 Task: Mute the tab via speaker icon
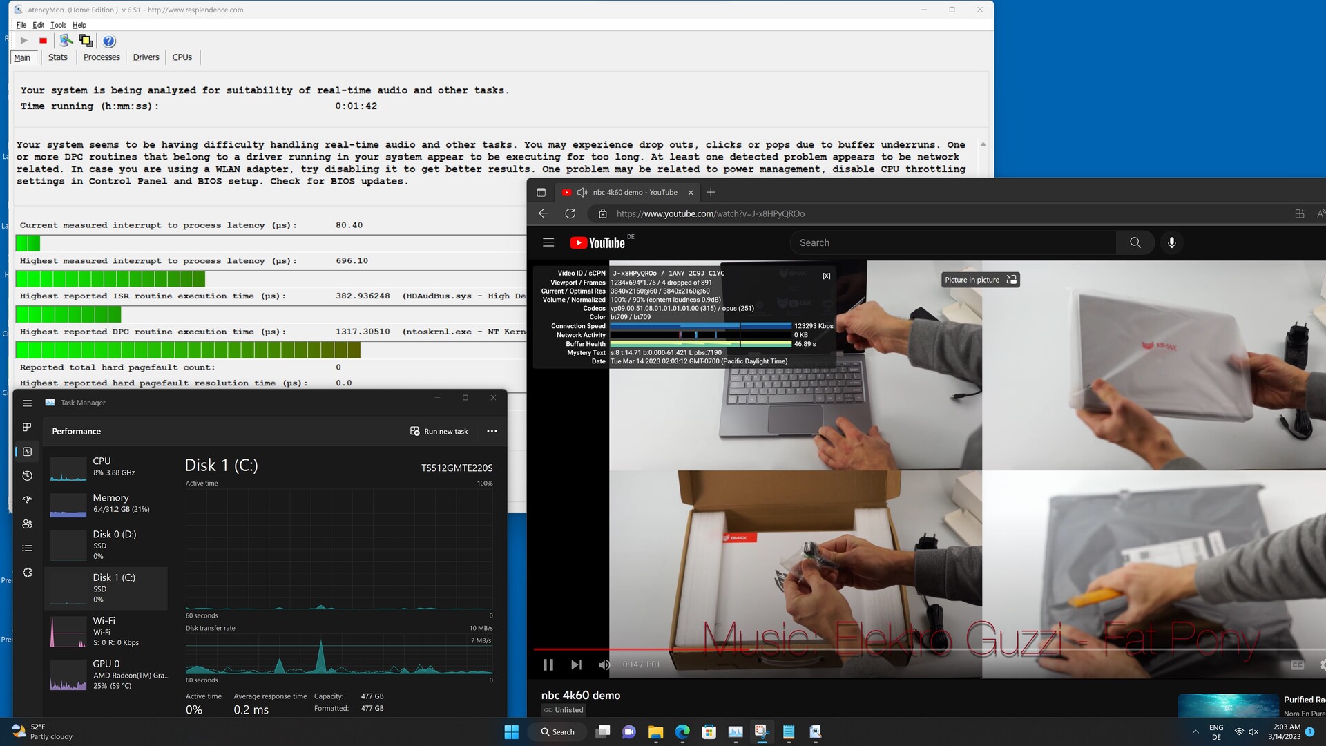tap(582, 193)
